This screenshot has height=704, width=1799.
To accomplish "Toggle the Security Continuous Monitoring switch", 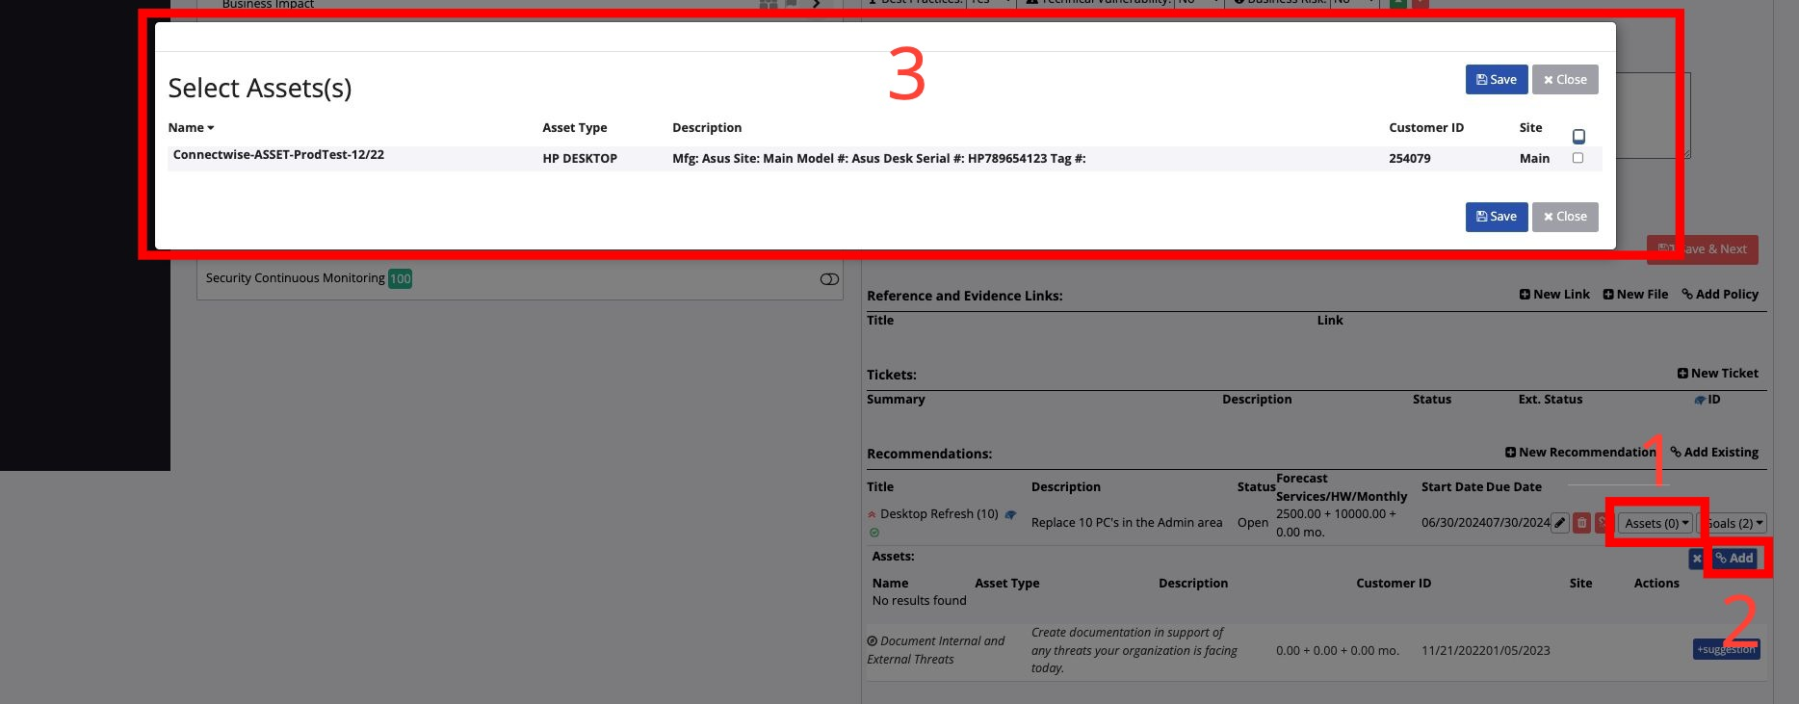I will point(829,279).
